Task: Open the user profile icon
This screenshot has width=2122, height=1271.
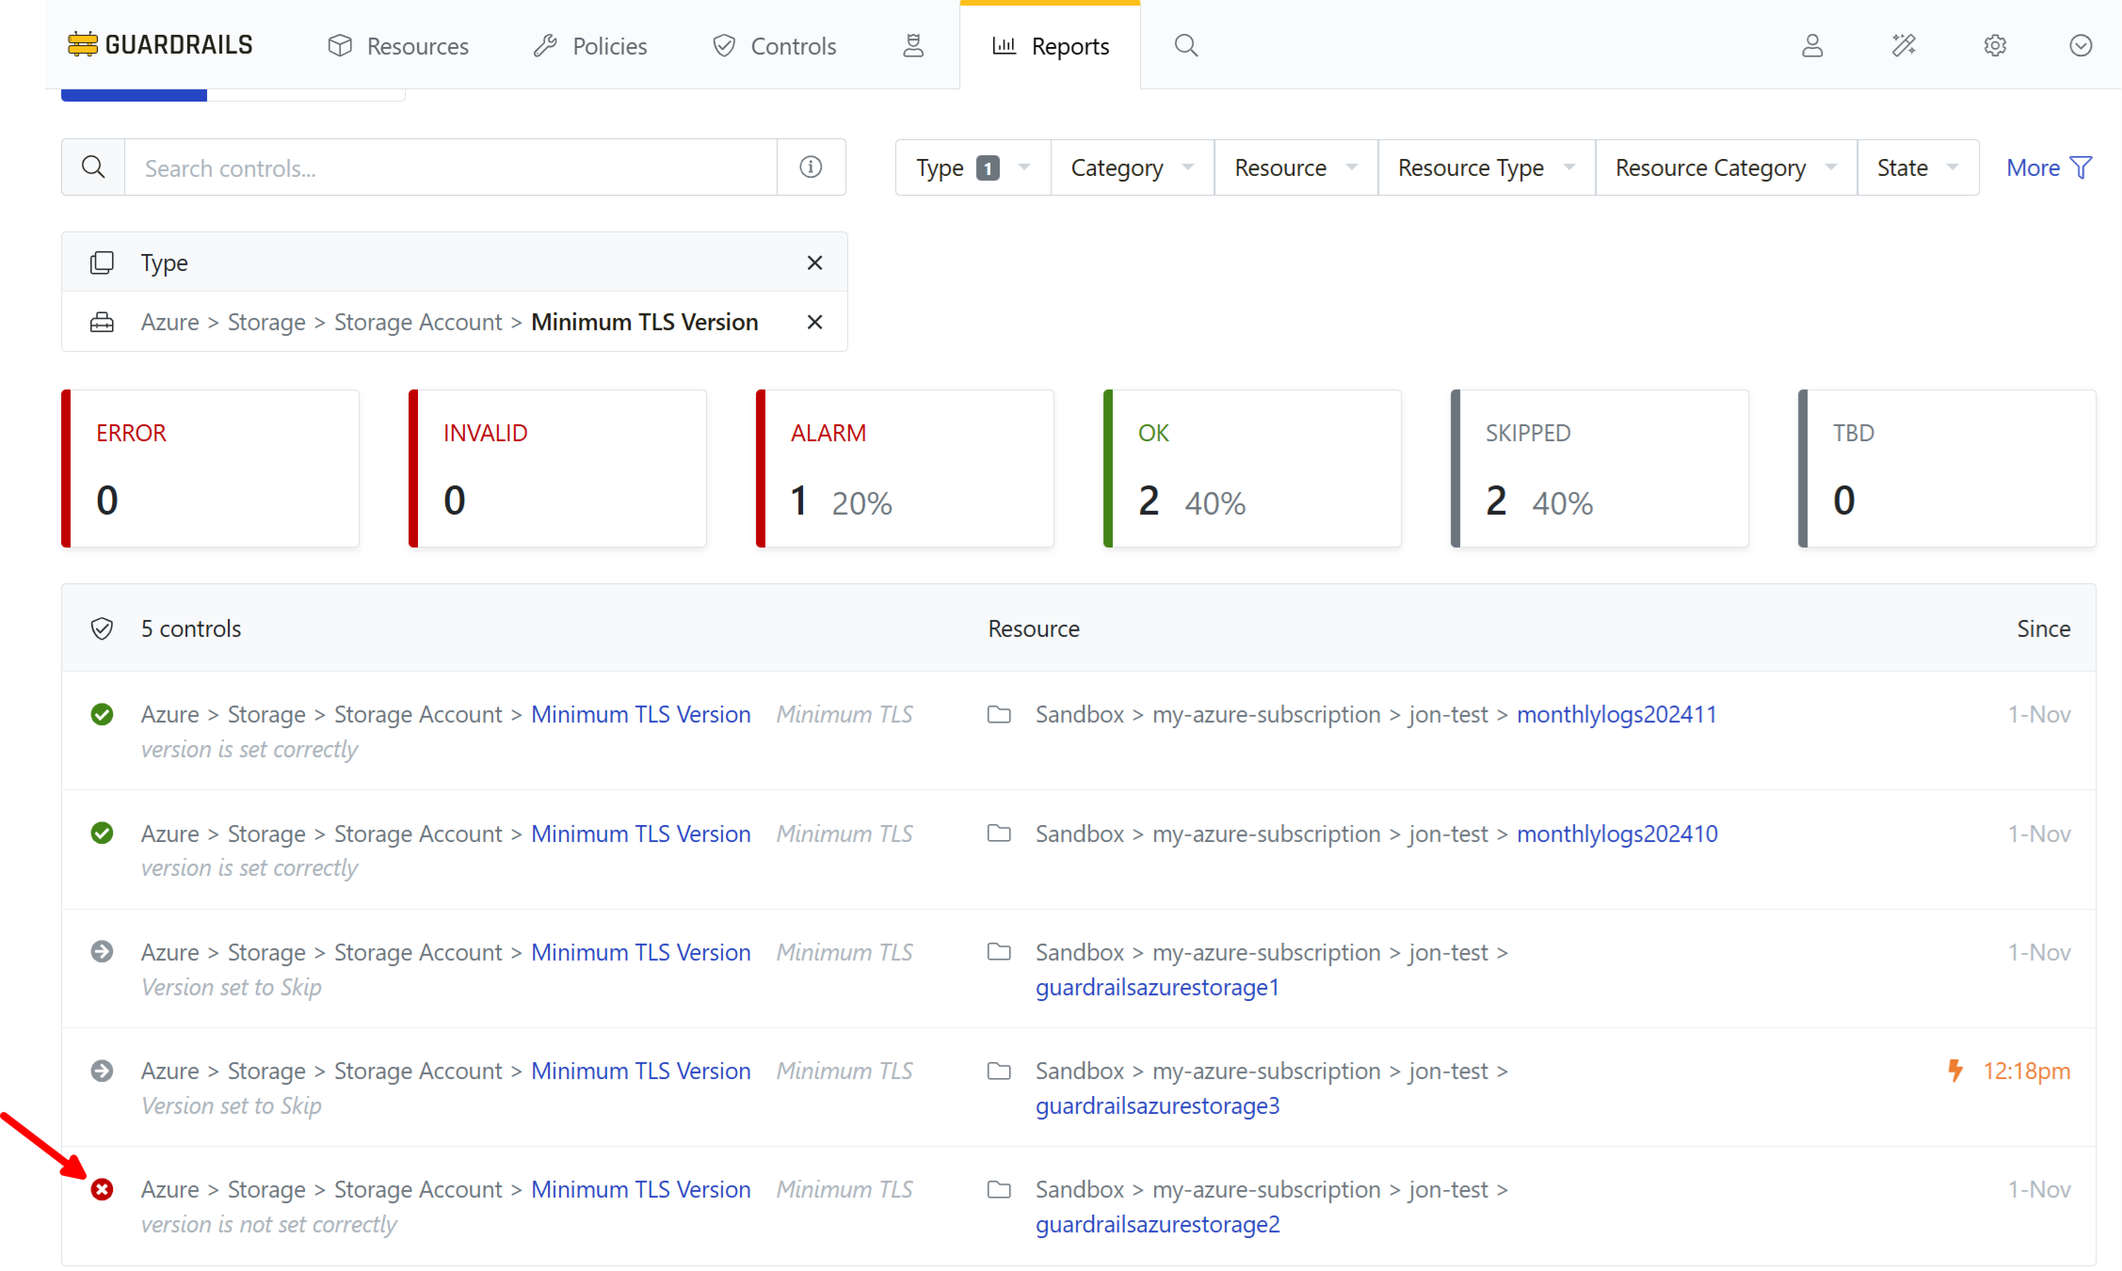Action: [x=1812, y=45]
